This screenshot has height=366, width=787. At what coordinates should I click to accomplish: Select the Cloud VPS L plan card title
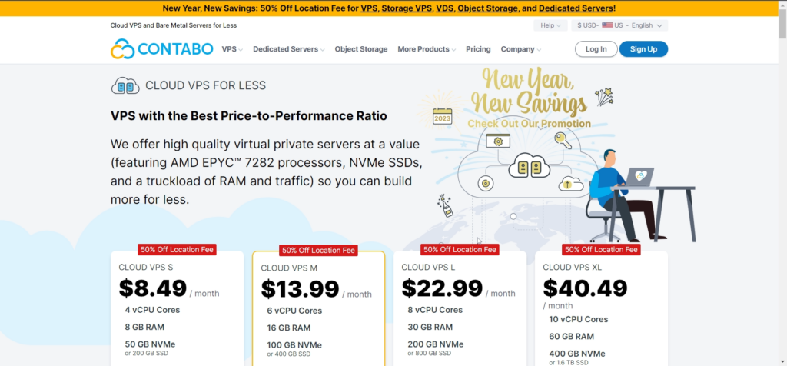[428, 267]
